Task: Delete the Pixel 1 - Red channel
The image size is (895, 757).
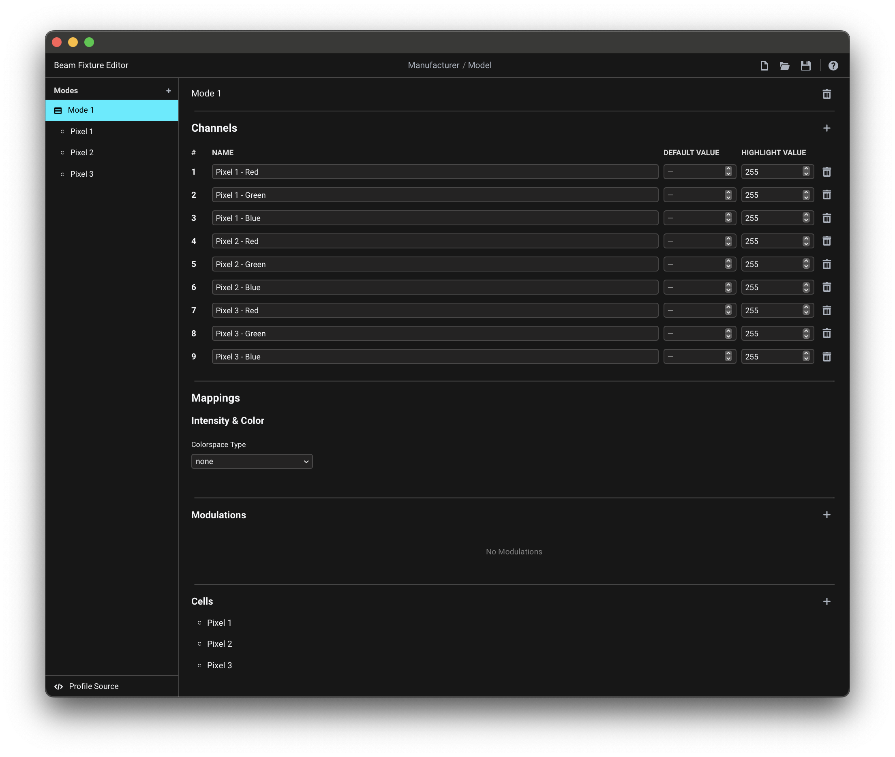Action: [827, 172]
